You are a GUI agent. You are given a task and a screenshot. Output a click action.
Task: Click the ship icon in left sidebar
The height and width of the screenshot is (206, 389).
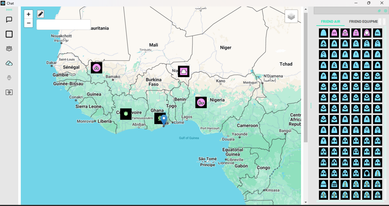coord(9,78)
